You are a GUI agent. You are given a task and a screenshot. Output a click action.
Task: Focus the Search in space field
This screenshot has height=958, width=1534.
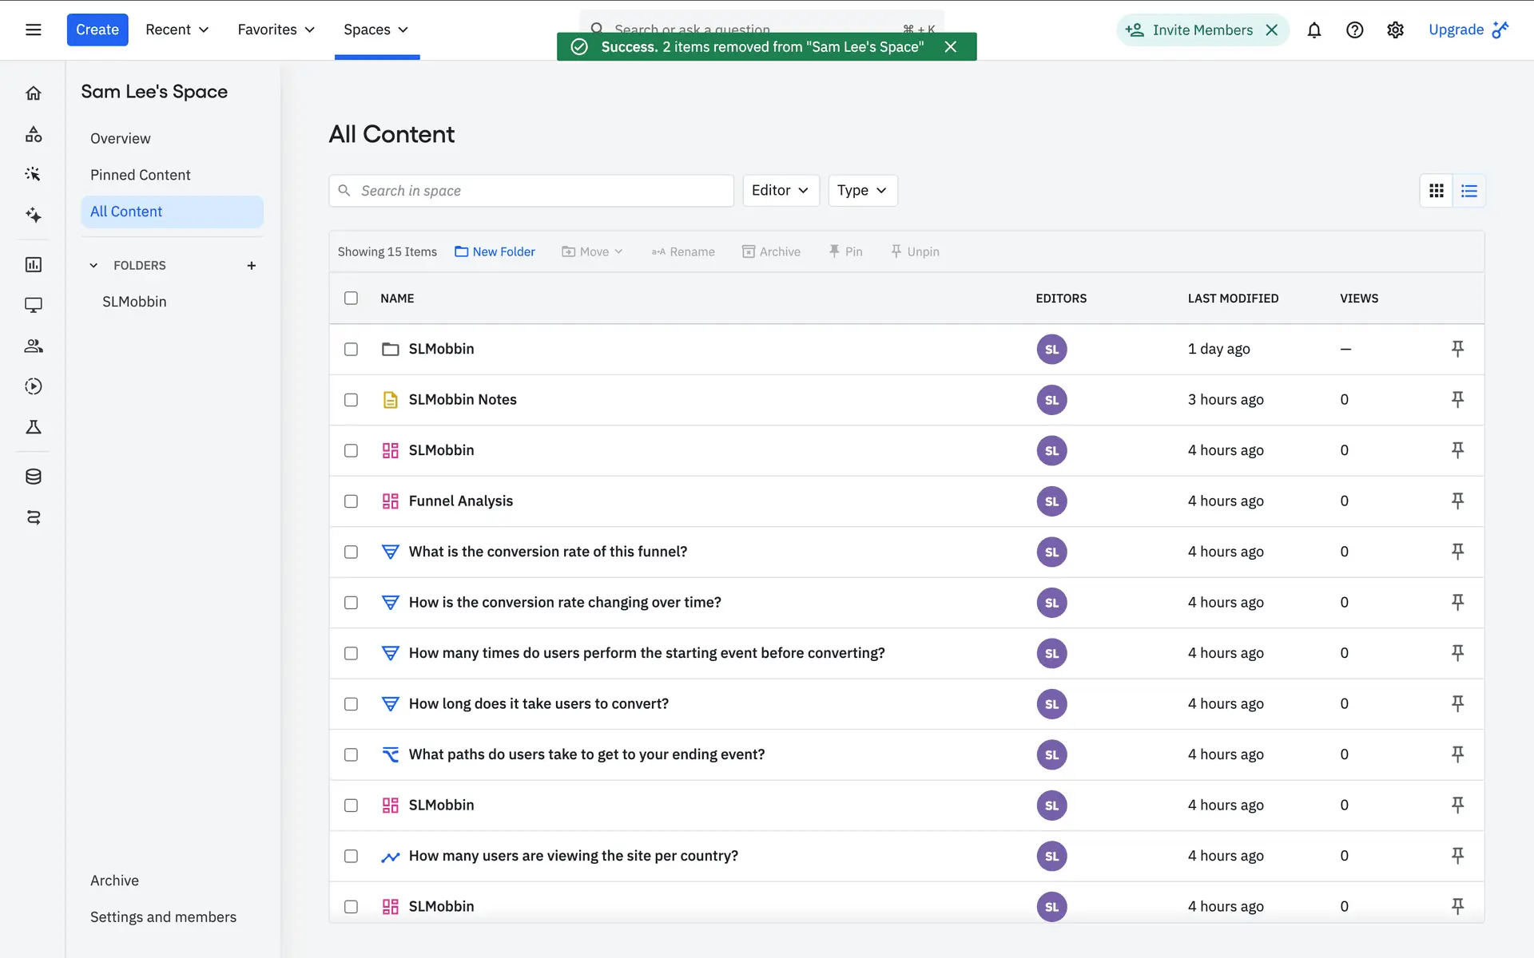[531, 191]
